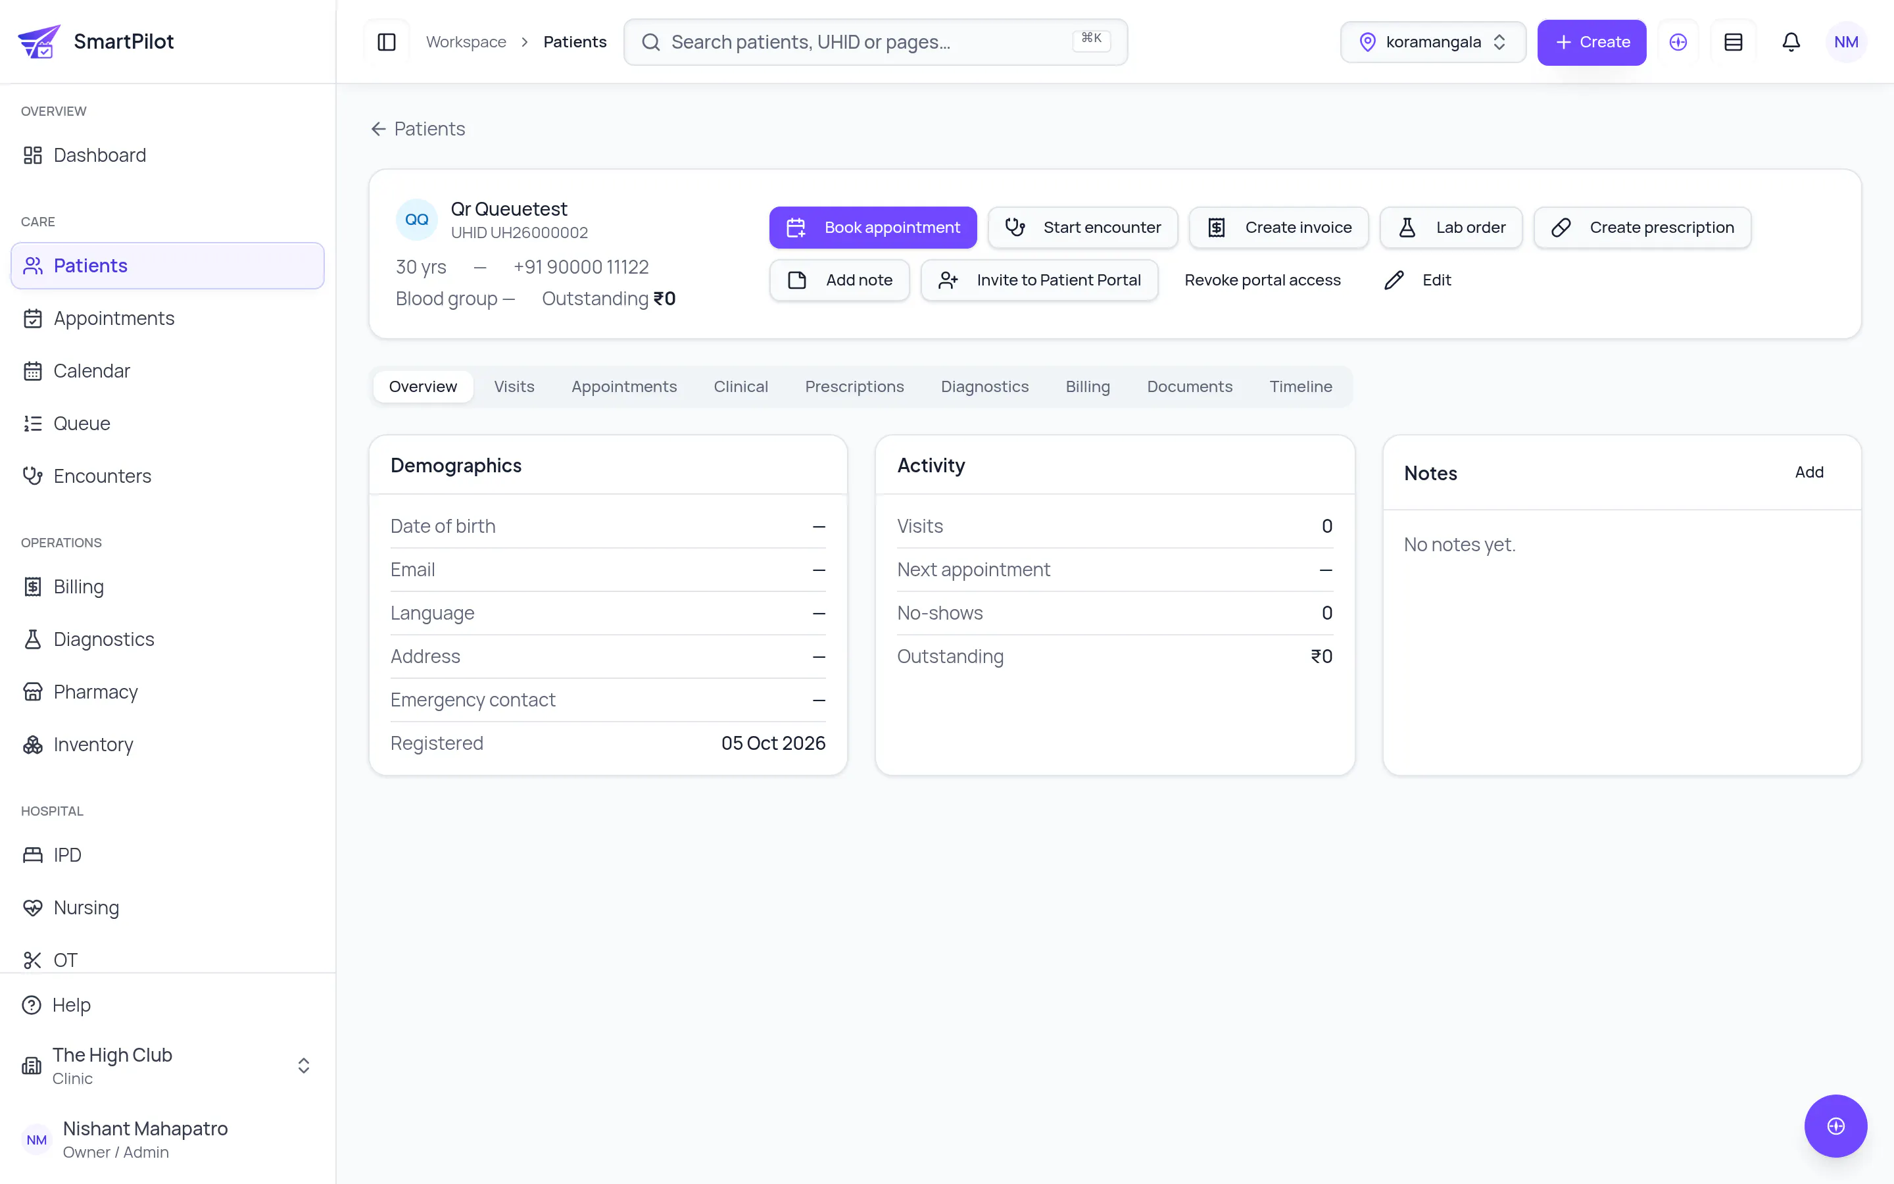Expand The High Club clinic switcher
This screenshot has width=1894, height=1184.
pos(168,1066)
